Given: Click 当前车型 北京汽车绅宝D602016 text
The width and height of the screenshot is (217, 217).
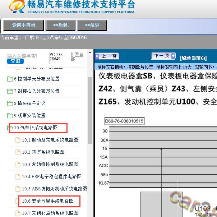Looking at the screenshot, I should pyautogui.click(x=43, y=37).
